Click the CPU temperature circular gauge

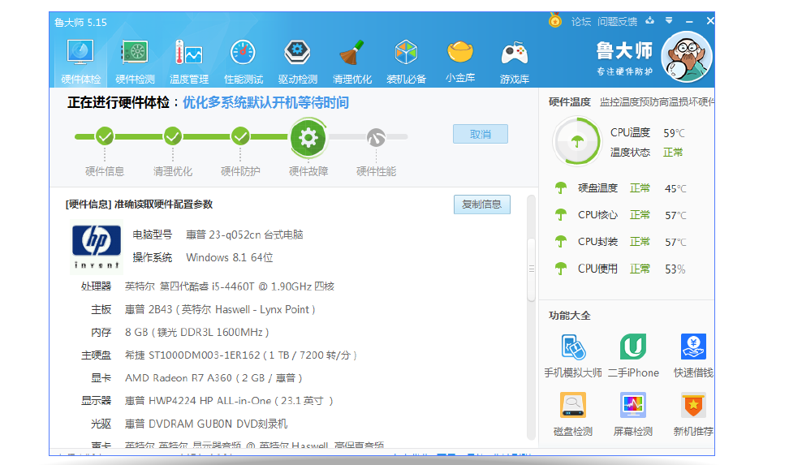(x=577, y=141)
